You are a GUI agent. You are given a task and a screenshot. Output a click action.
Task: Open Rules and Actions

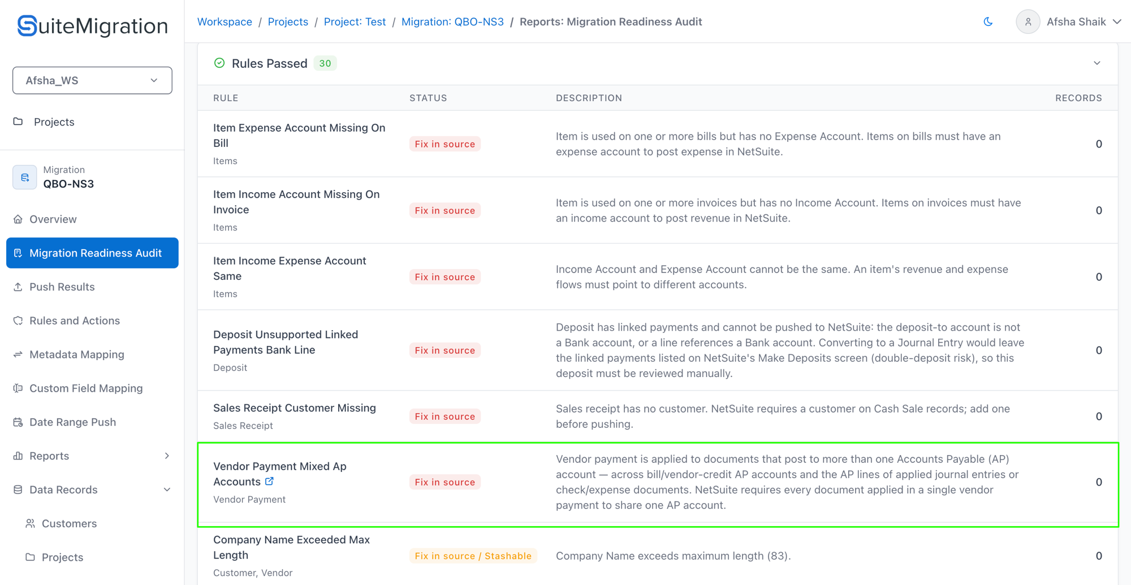pos(75,320)
